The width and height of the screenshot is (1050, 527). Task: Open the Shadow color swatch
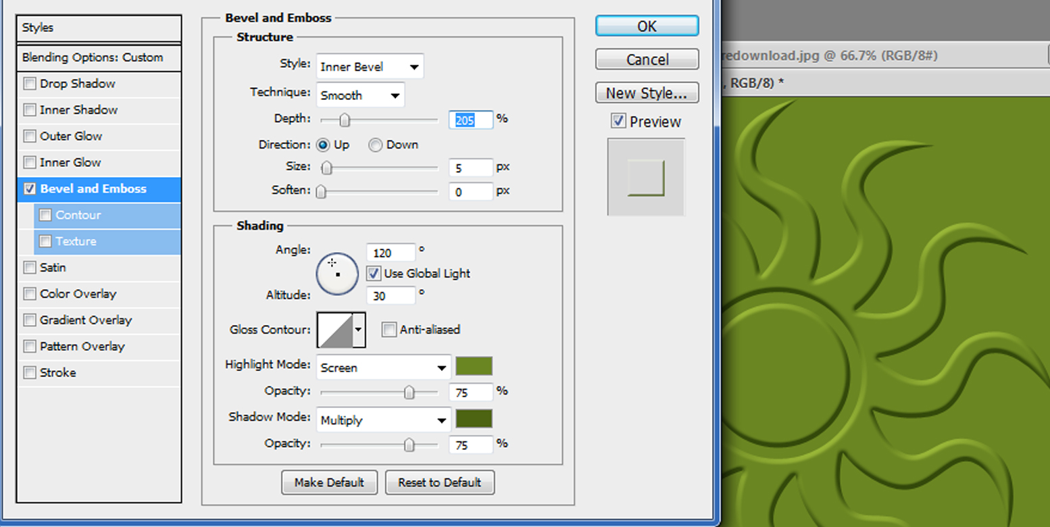pos(474,418)
